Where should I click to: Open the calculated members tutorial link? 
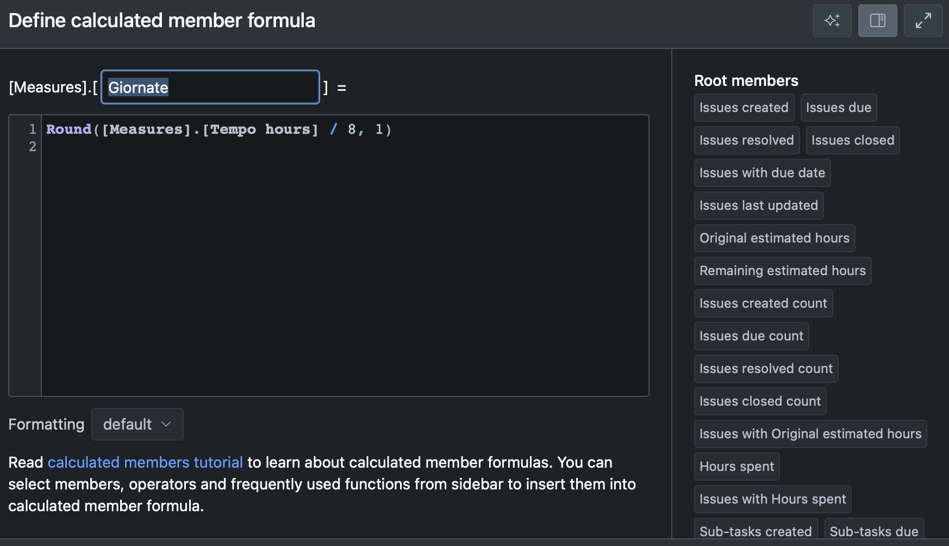pyautogui.click(x=145, y=462)
